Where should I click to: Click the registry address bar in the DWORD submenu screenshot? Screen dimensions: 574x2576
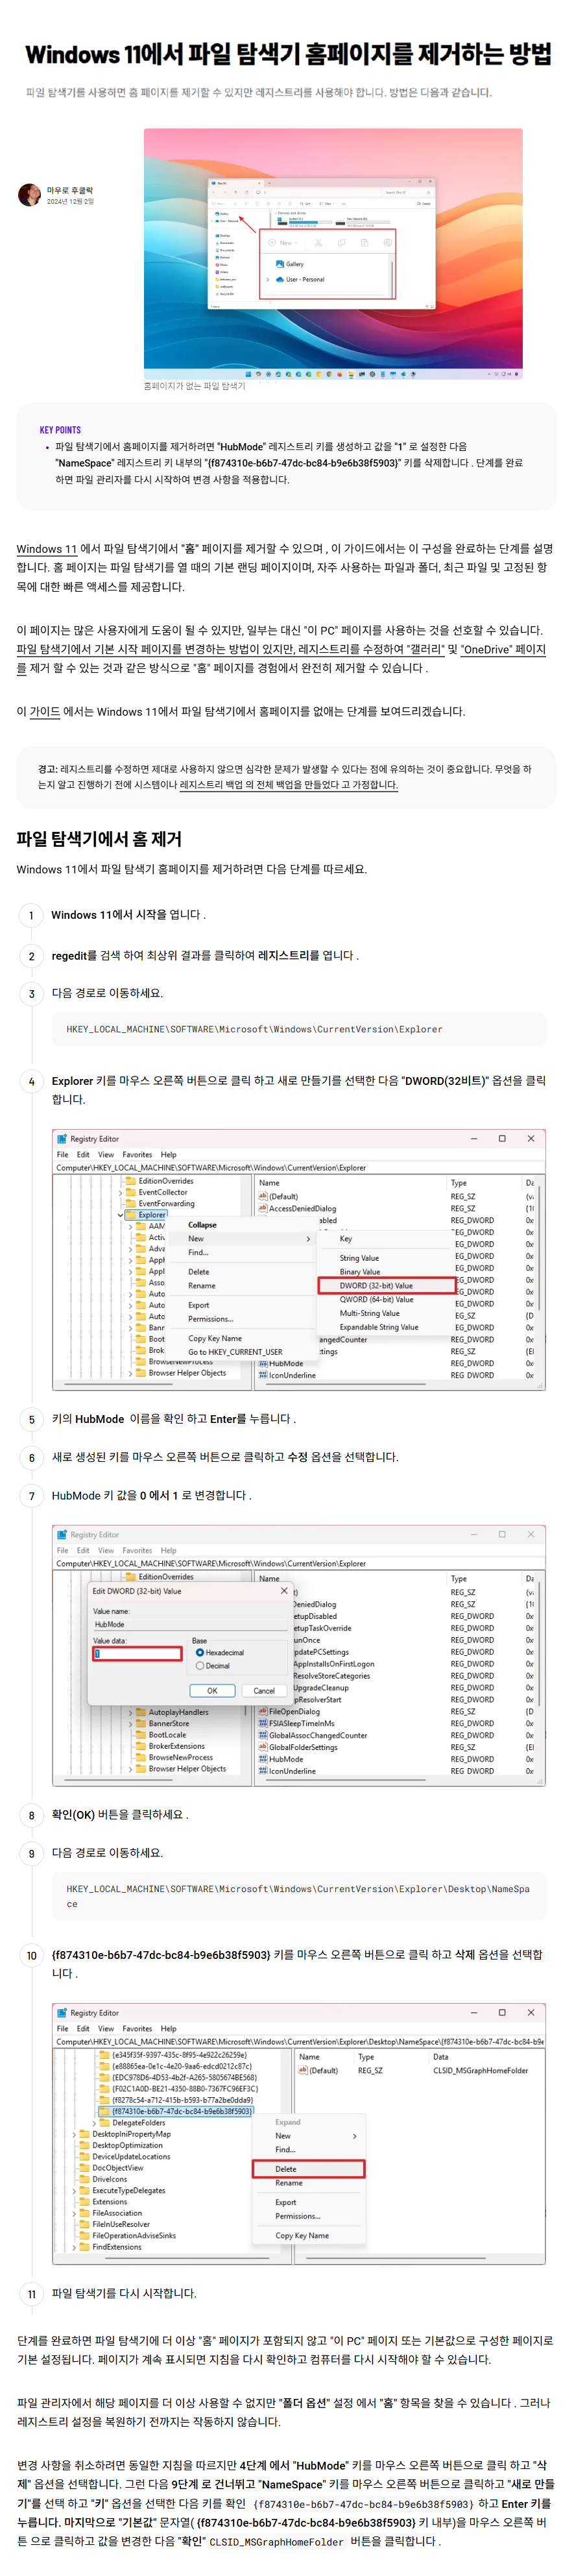pos(299,1167)
